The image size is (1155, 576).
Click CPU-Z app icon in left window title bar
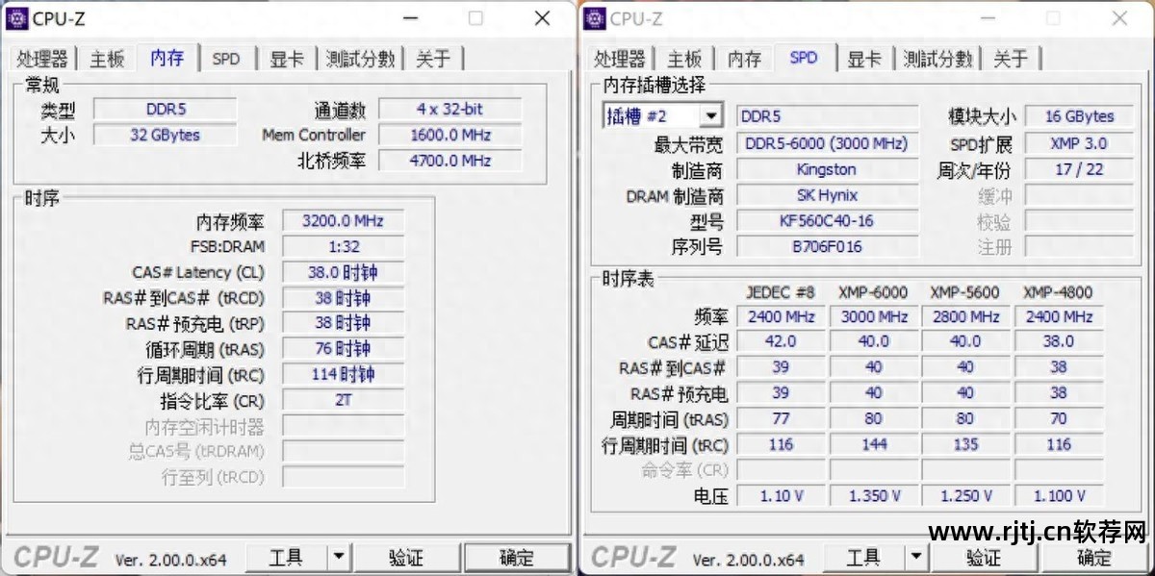click(16, 17)
